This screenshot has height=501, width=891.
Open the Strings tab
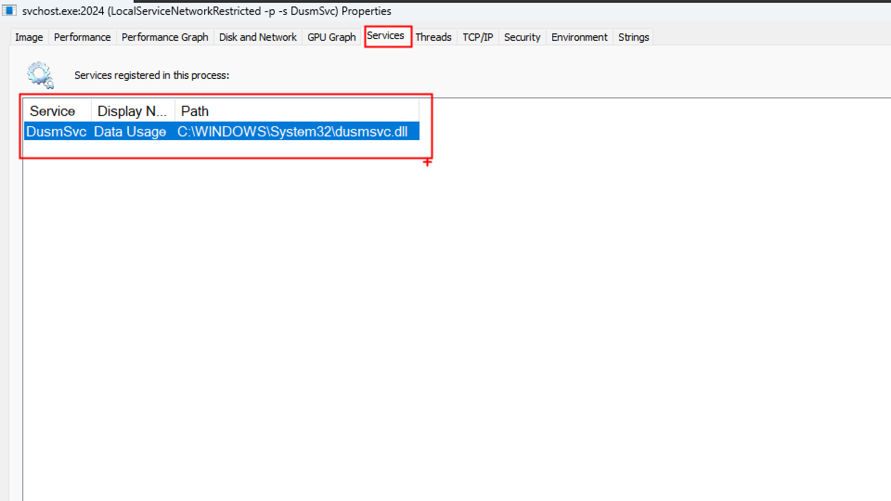click(633, 37)
